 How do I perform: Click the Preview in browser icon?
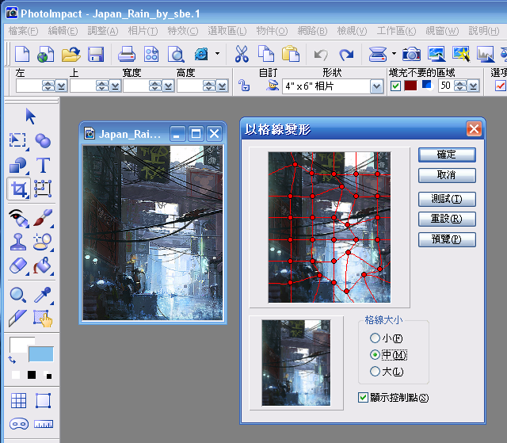pos(201,54)
